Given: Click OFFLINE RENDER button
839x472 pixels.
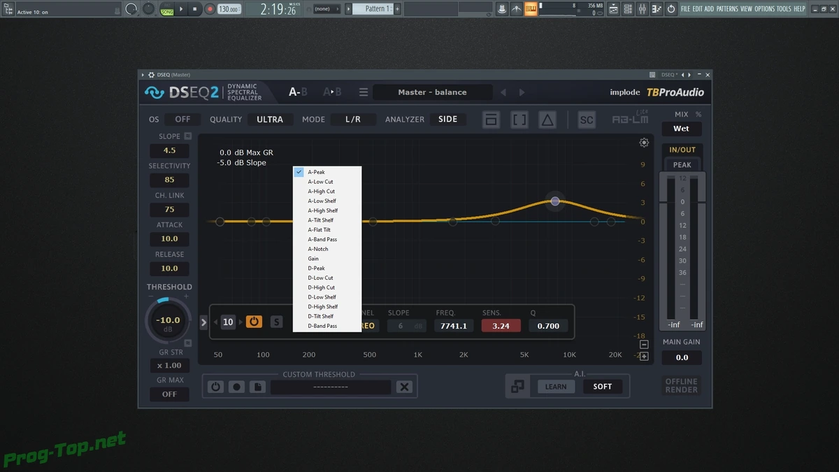Looking at the screenshot, I should (x=682, y=385).
